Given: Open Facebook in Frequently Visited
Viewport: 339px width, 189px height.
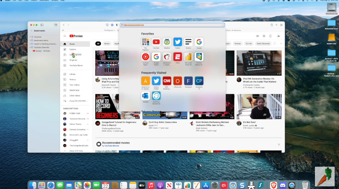Looking at the screenshot, I should pyautogui.click(x=189, y=81).
